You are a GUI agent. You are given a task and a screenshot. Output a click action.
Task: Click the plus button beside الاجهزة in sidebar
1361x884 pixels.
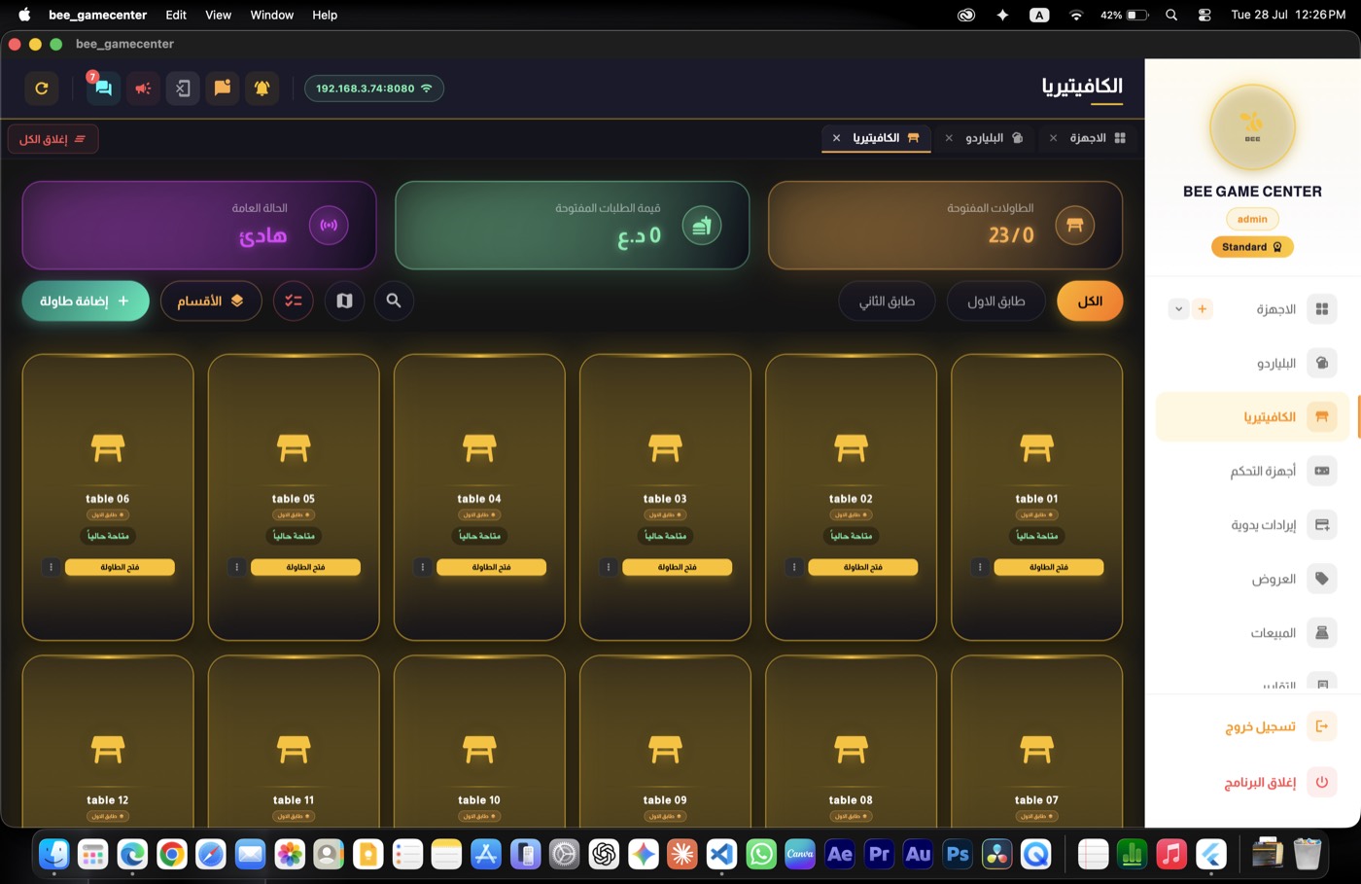1203,309
